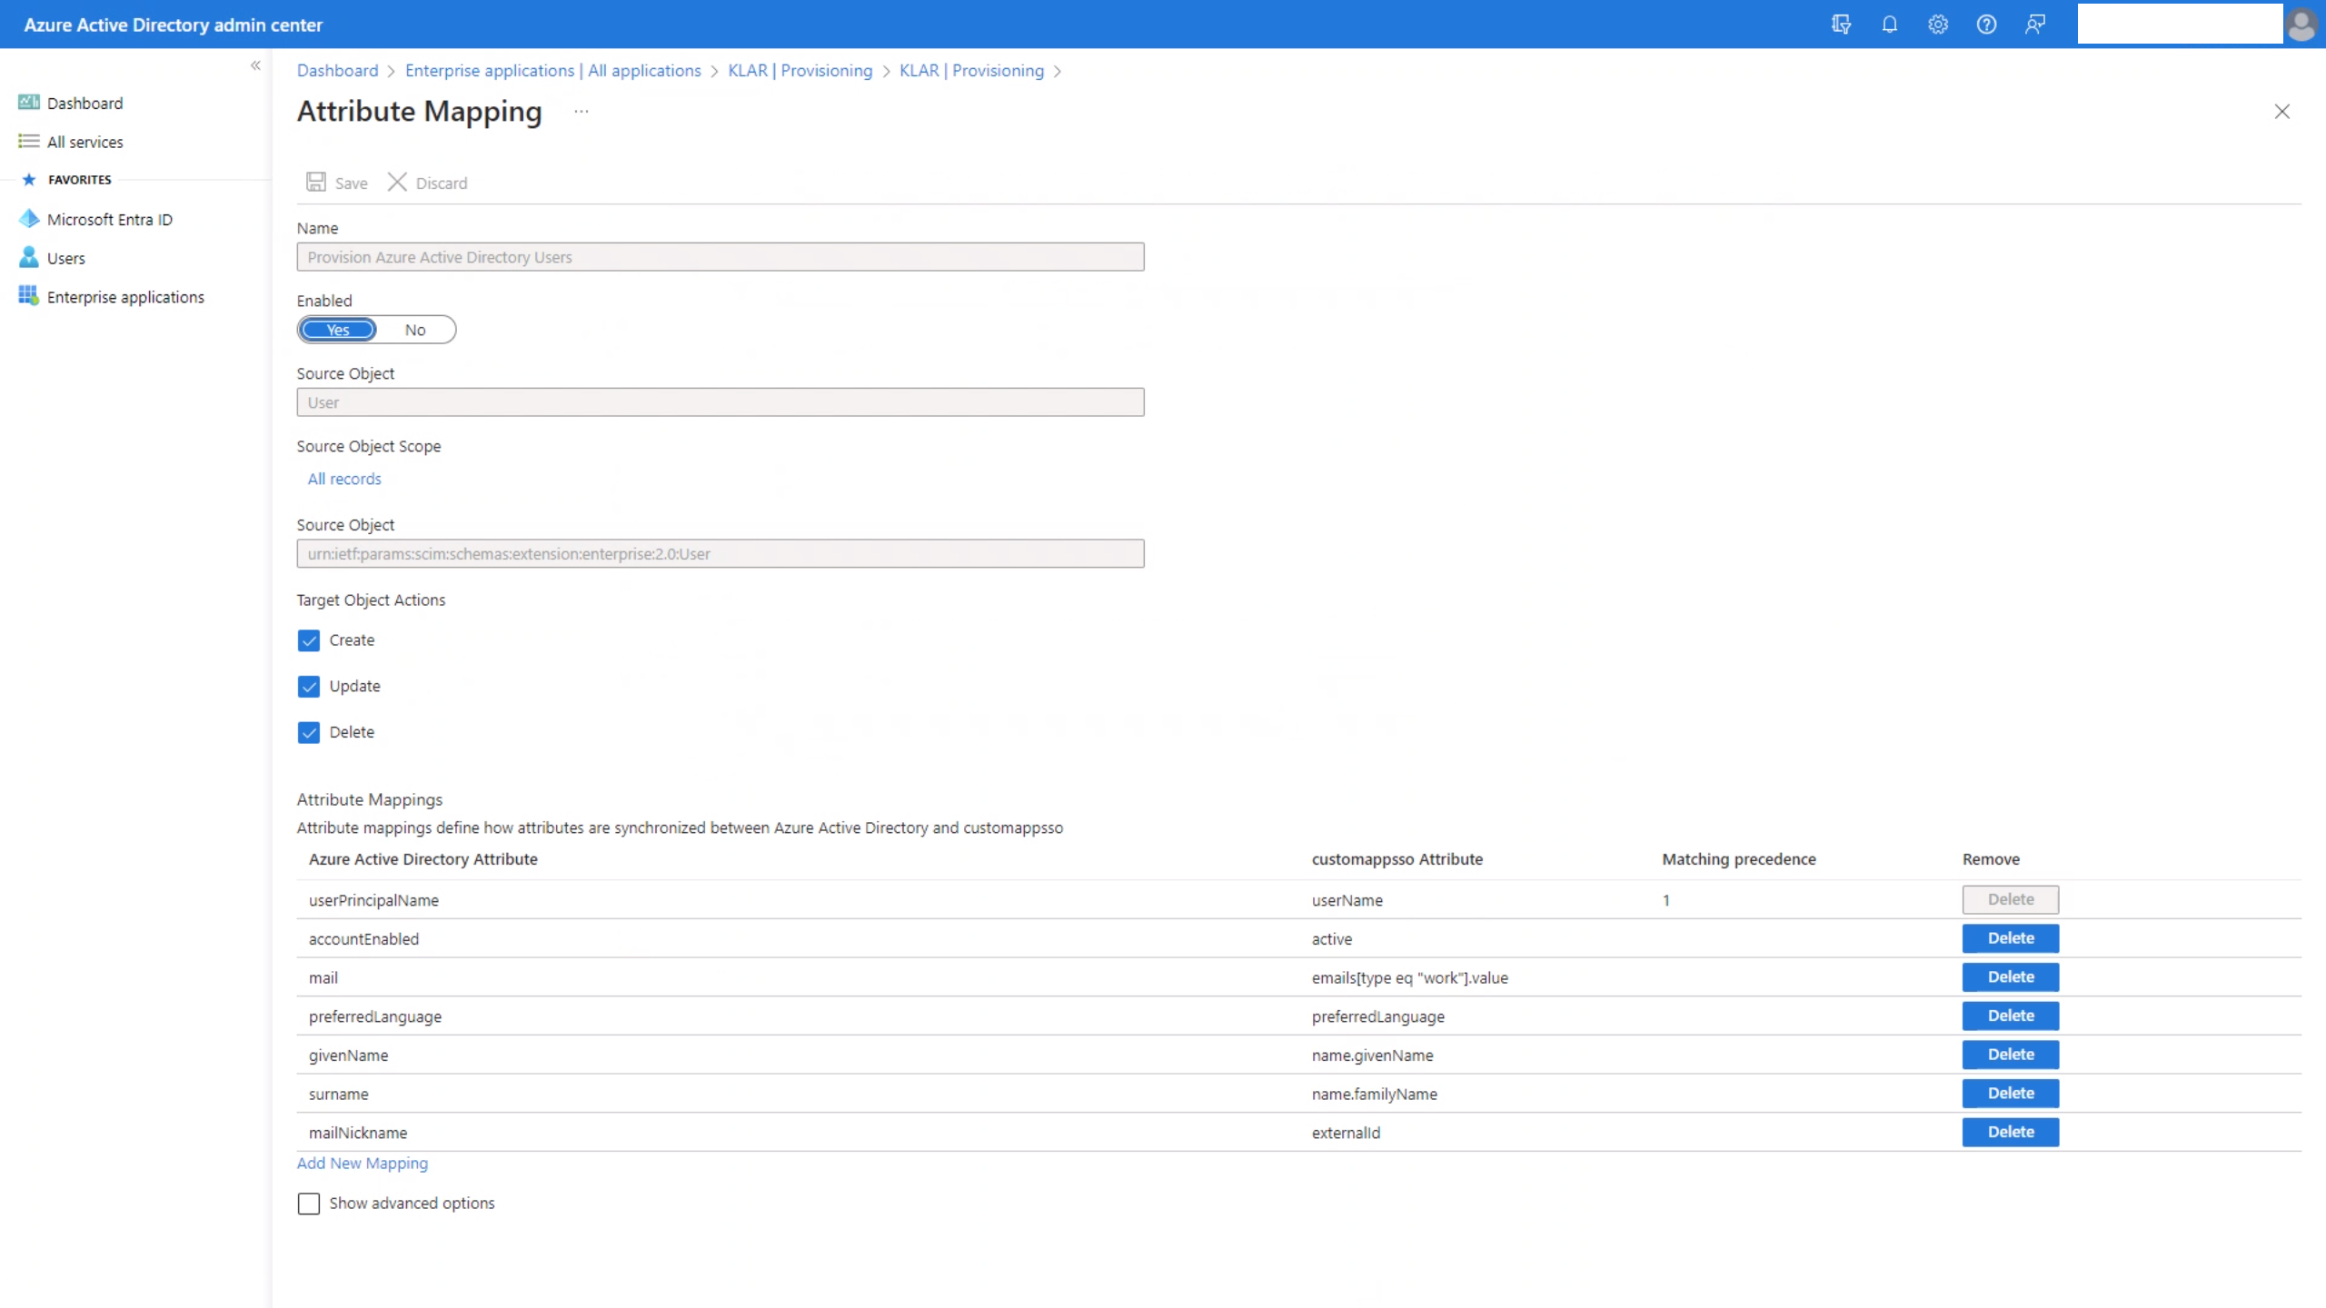The height and width of the screenshot is (1308, 2326).
Task: Click the userName target attribute
Action: click(x=1347, y=900)
